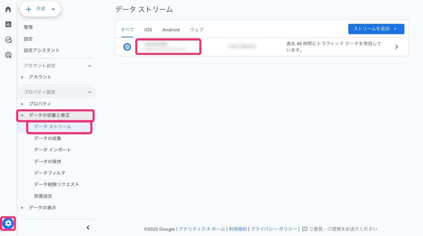Switch to the Android tab
The width and height of the screenshot is (423, 236).
coord(171,30)
